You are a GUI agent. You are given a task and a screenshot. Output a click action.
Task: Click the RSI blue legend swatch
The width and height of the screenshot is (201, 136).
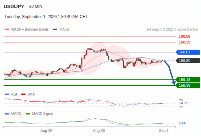tap(7, 95)
